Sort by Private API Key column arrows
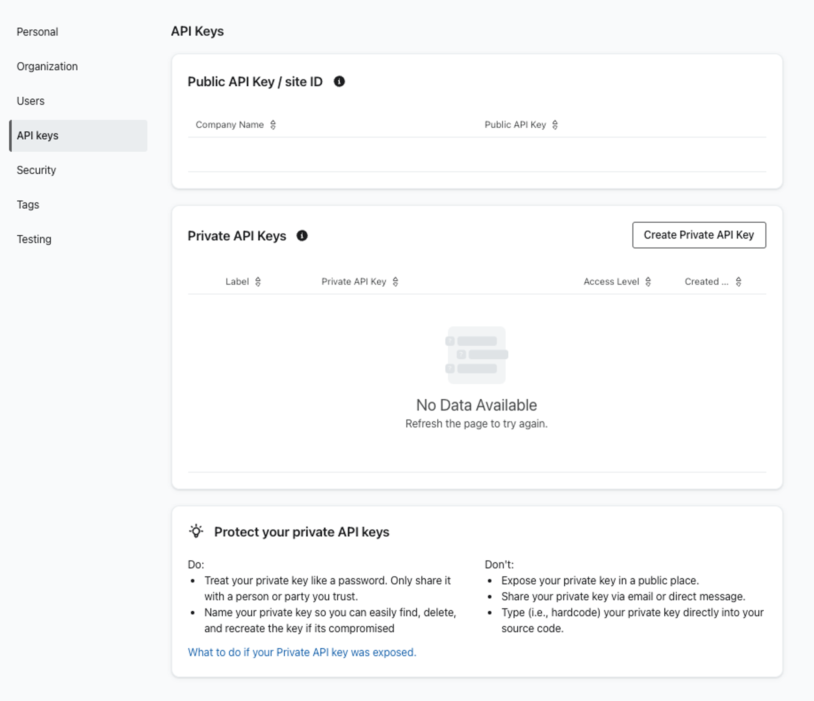814x701 pixels. [395, 282]
